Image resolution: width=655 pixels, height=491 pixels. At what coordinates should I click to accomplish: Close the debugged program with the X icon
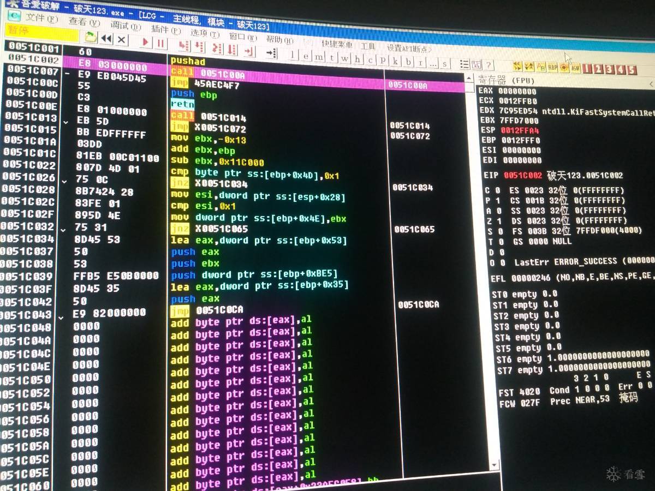[121, 40]
